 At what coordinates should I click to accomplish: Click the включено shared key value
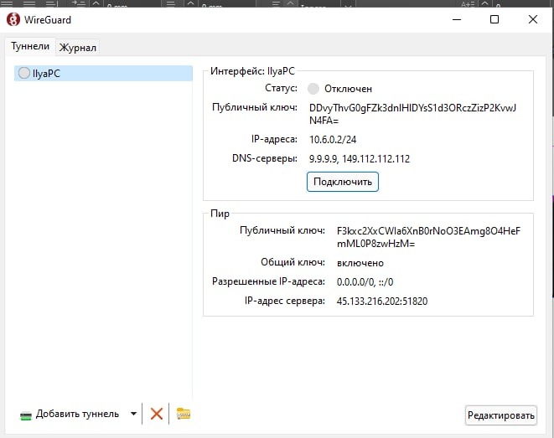click(x=360, y=263)
